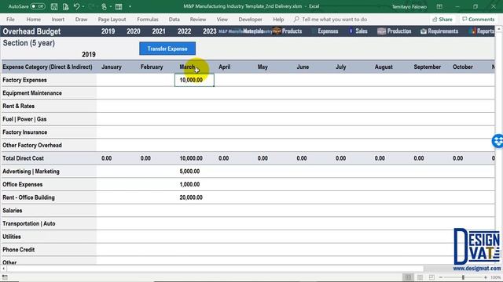Click the Reports navigation icon
Image resolution: width=503 pixels, height=282 pixels.
tap(472, 31)
